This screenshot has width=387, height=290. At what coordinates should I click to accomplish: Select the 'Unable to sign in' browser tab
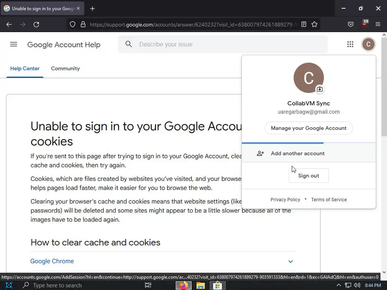click(x=42, y=9)
